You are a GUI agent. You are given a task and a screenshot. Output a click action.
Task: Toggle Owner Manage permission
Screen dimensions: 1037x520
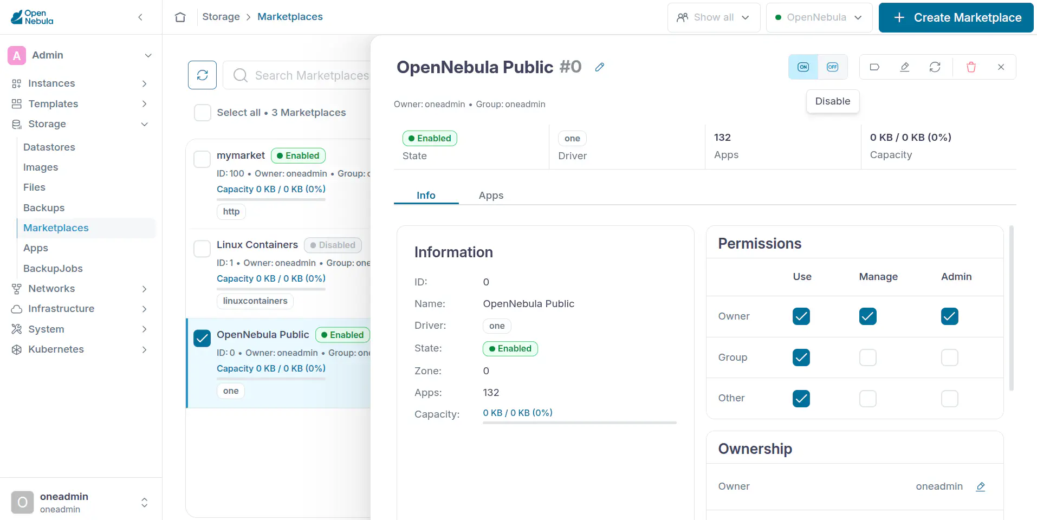867,316
